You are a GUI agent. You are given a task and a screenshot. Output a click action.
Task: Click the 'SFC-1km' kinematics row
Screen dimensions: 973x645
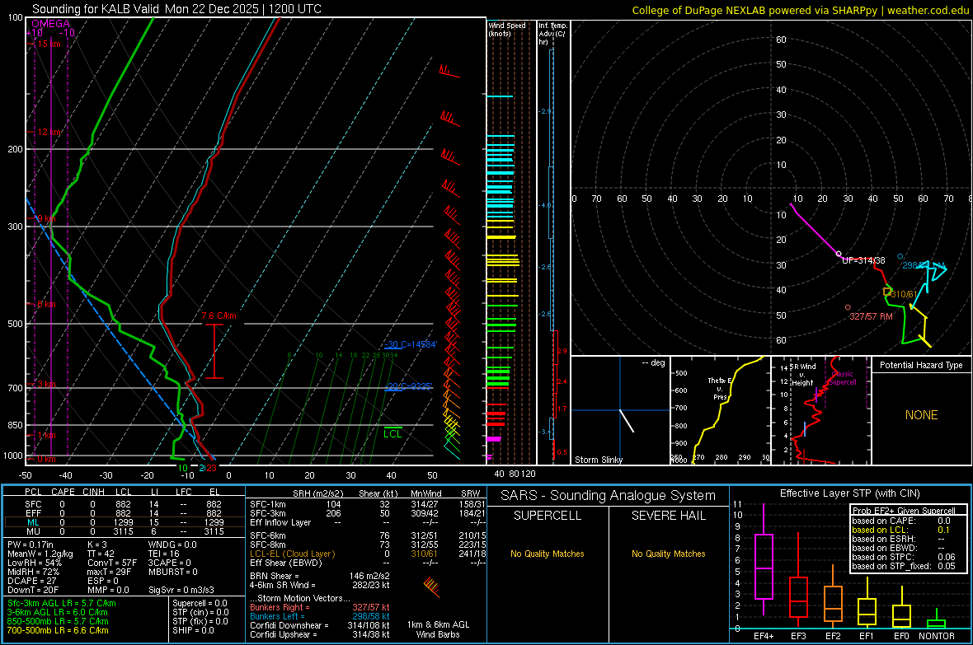368,504
